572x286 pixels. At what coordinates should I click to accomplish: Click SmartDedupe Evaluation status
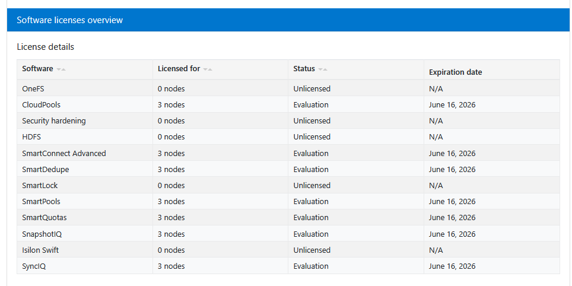click(x=311, y=169)
